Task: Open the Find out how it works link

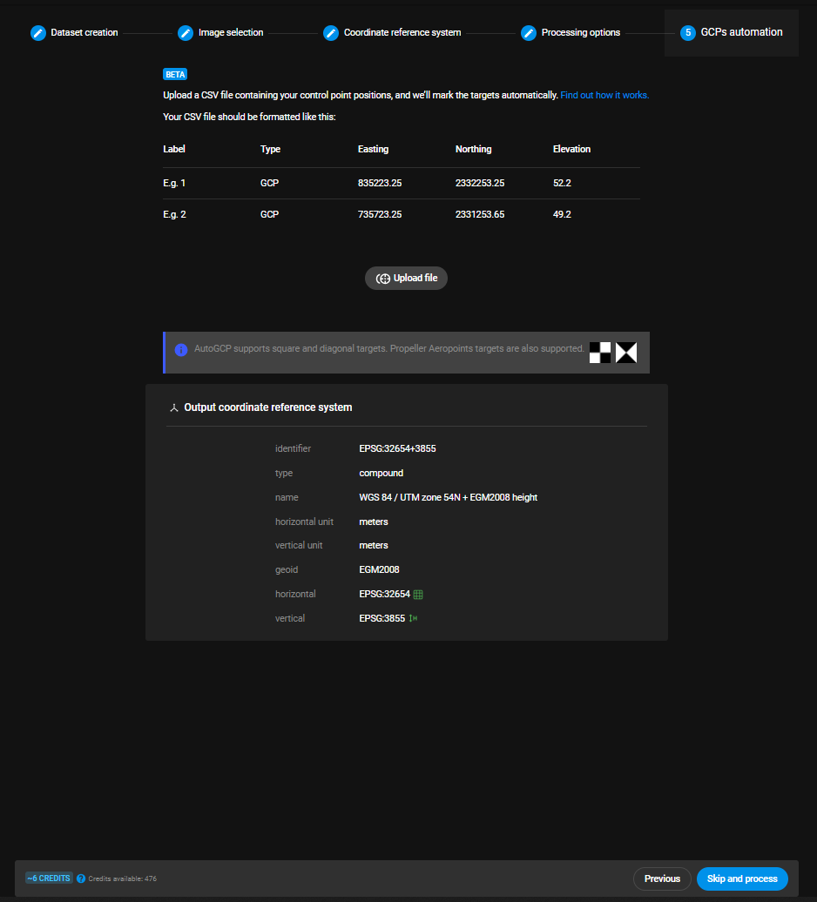Action: pos(604,95)
